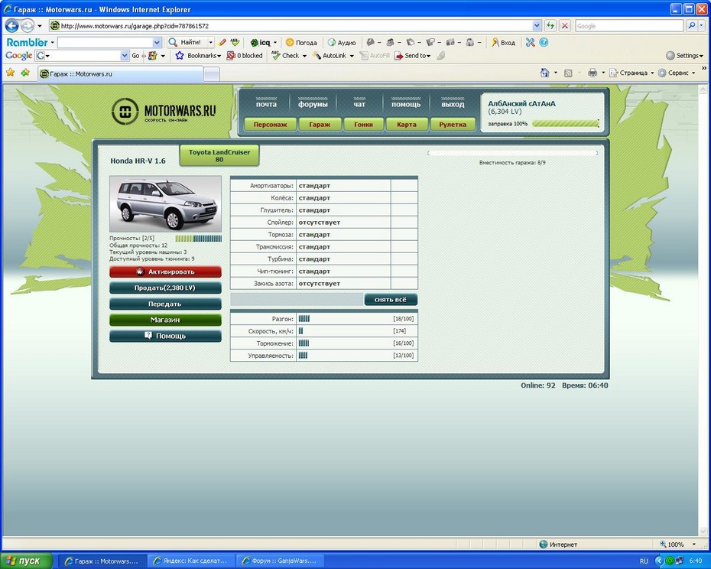Click the снять всё button
The width and height of the screenshot is (711, 569).
point(391,300)
